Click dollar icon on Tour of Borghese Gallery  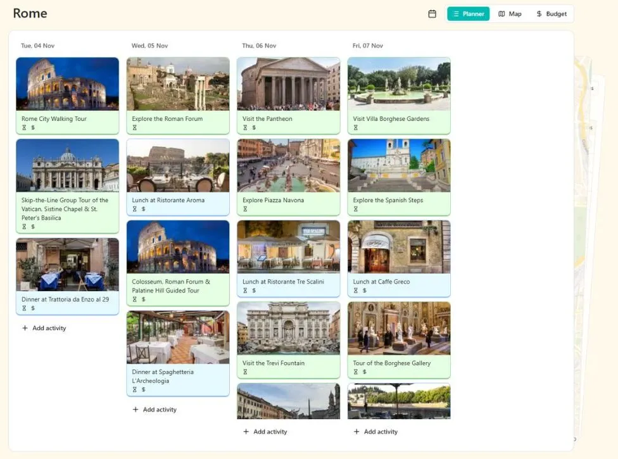click(365, 372)
